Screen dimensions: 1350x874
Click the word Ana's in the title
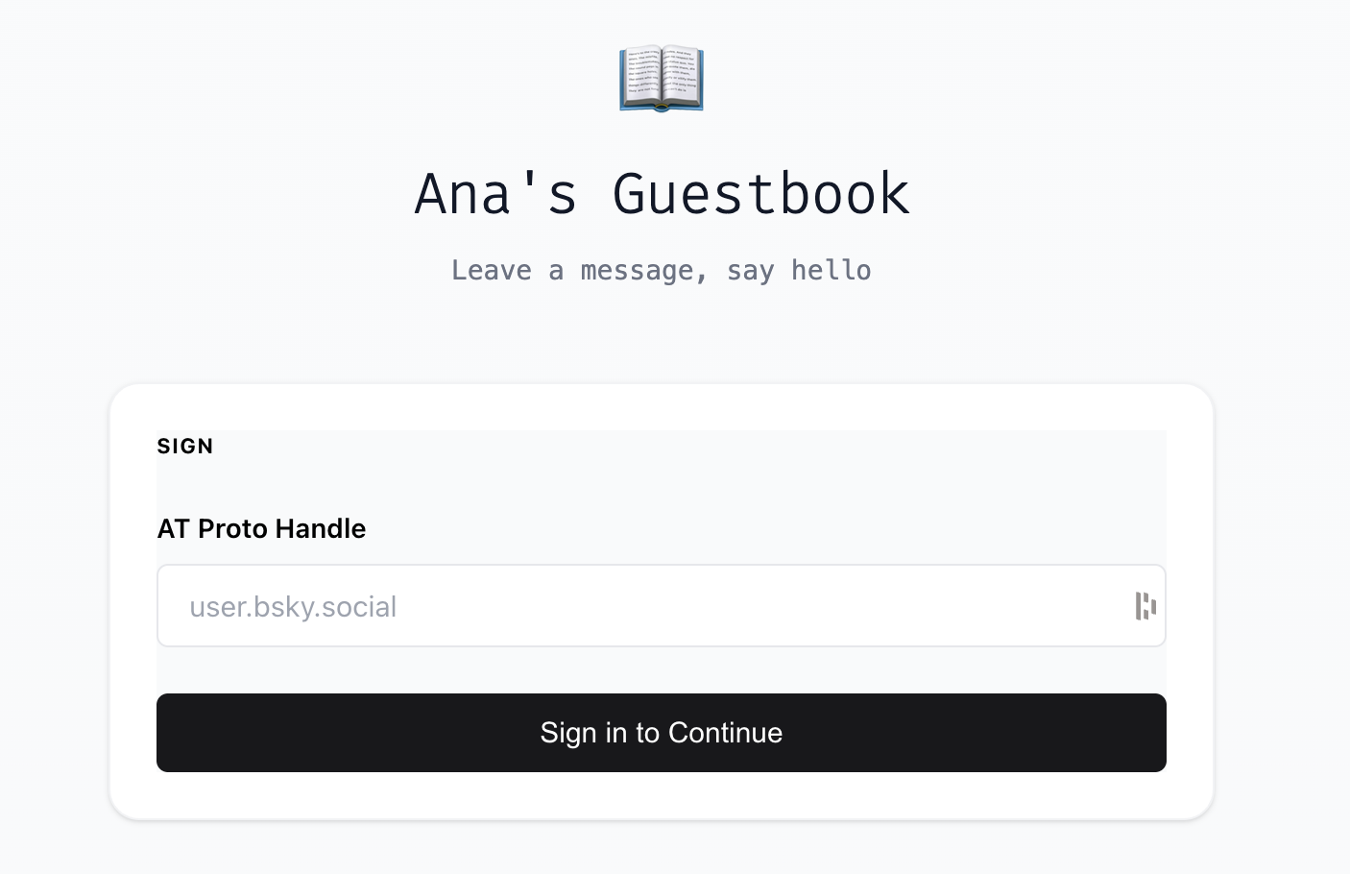tap(496, 194)
